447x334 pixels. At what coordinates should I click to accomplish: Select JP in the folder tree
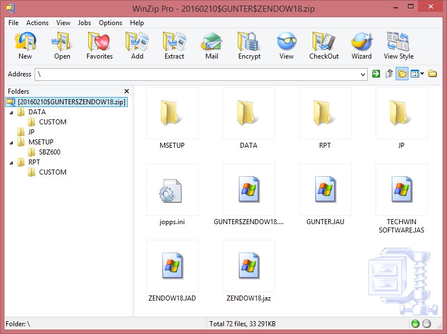[31, 132]
